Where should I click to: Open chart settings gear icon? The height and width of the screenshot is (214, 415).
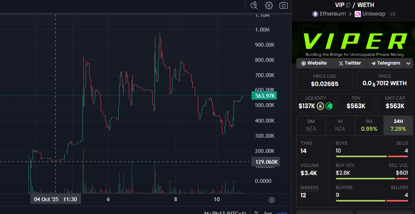point(269,5)
